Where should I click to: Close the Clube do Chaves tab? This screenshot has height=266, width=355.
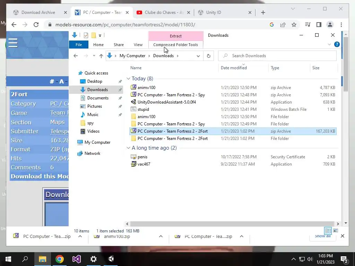[189, 12]
